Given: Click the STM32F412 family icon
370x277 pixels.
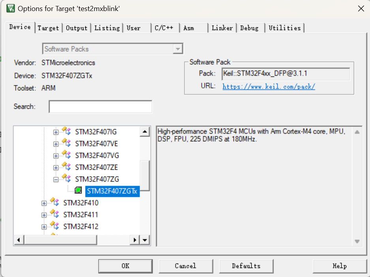Looking at the screenshot, I should (x=54, y=226).
